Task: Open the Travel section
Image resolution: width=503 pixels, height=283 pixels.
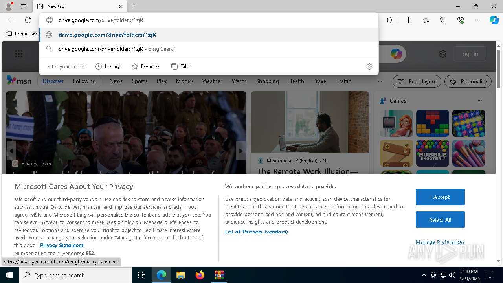Action: pyautogui.click(x=320, y=81)
